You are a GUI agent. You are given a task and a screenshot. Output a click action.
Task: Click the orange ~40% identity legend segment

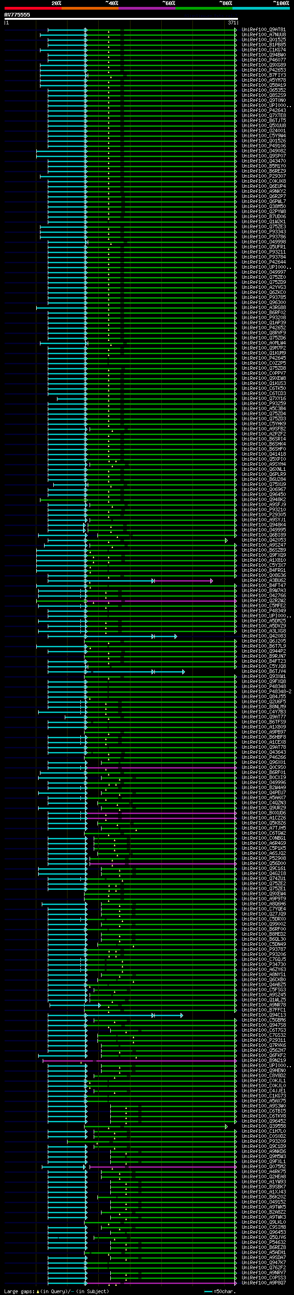[x=90, y=8]
